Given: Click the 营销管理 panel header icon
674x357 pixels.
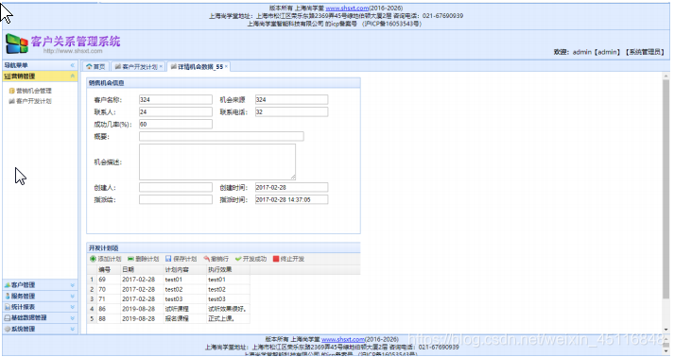Looking at the screenshot, I should pyautogui.click(x=8, y=76).
